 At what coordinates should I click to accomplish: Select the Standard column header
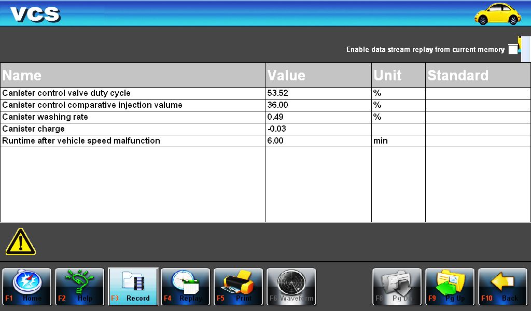click(x=478, y=75)
